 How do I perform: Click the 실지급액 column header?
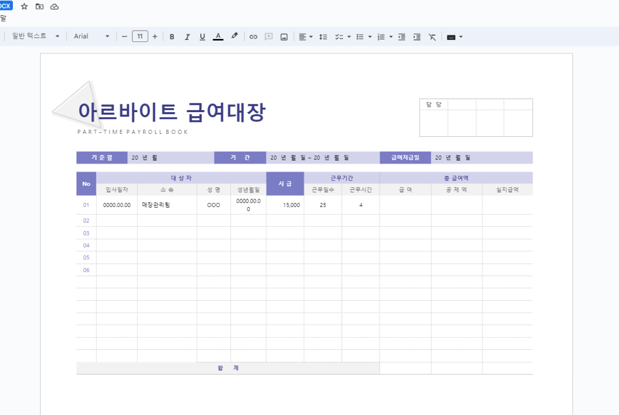tap(507, 190)
